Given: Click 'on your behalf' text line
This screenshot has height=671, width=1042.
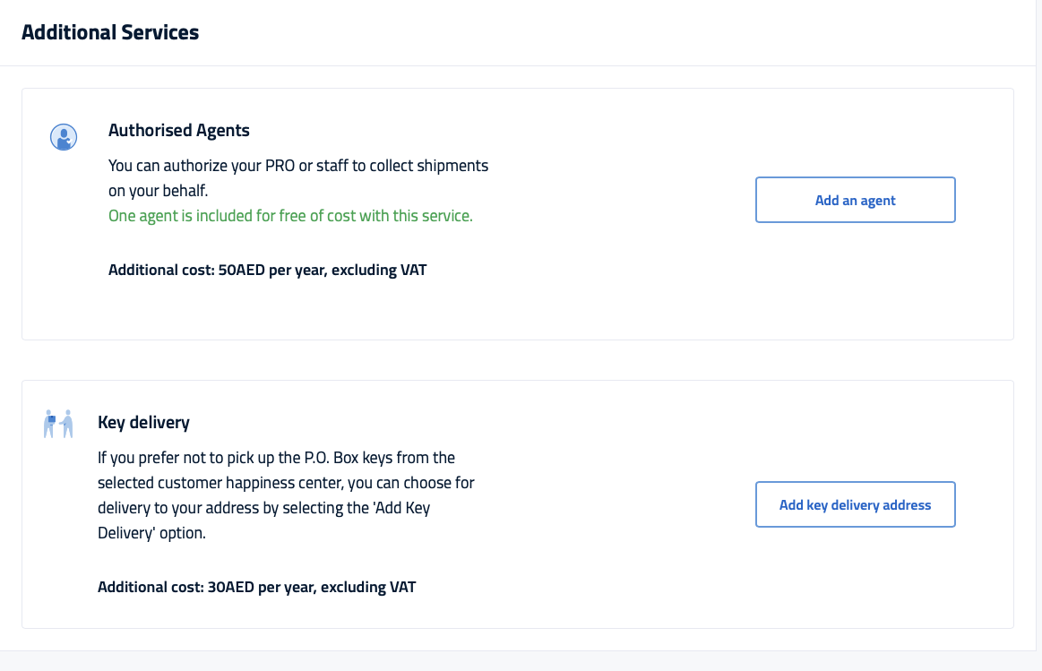Looking at the screenshot, I should (x=159, y=191).
